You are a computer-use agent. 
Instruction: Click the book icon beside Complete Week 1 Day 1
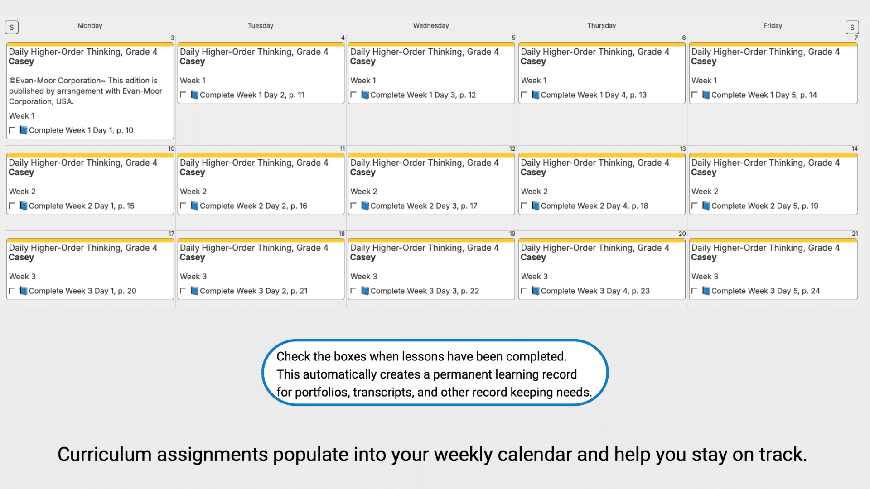click(24, 130)
